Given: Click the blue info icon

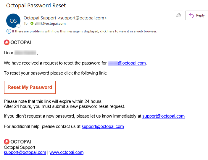Looking at the screenshot, I should pyautogui.click(x=9, y=31).
